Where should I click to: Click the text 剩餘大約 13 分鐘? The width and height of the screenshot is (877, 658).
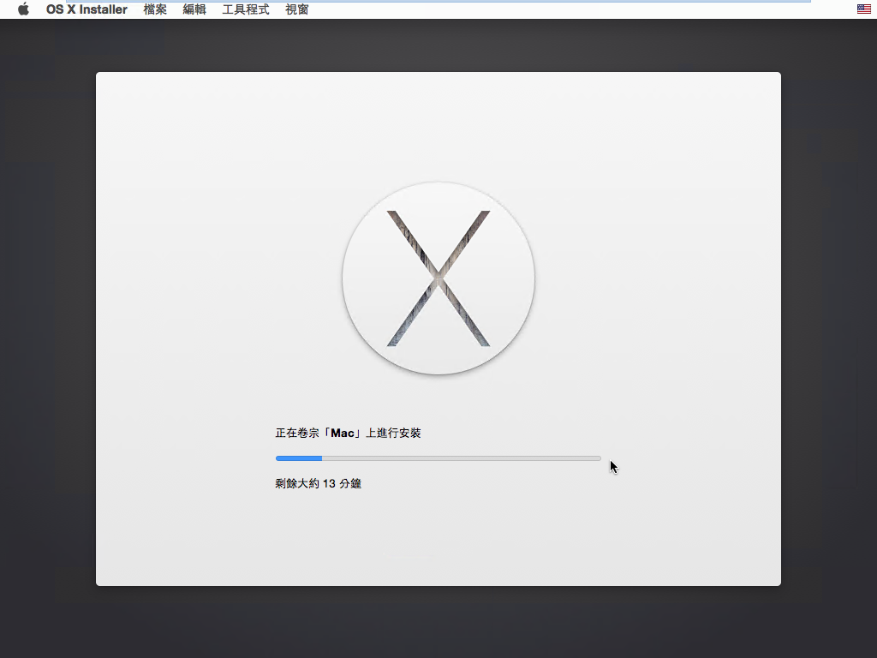[319, 483]
